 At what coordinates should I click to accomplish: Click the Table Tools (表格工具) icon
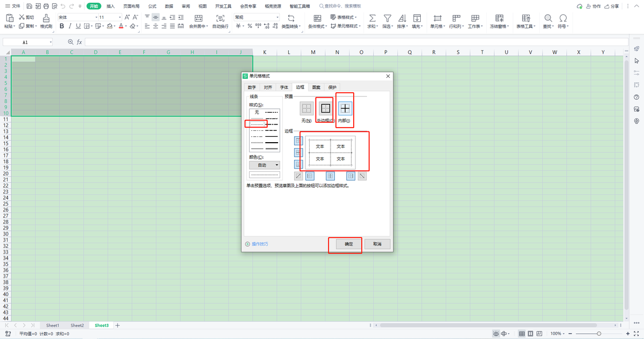click(525, 18)
